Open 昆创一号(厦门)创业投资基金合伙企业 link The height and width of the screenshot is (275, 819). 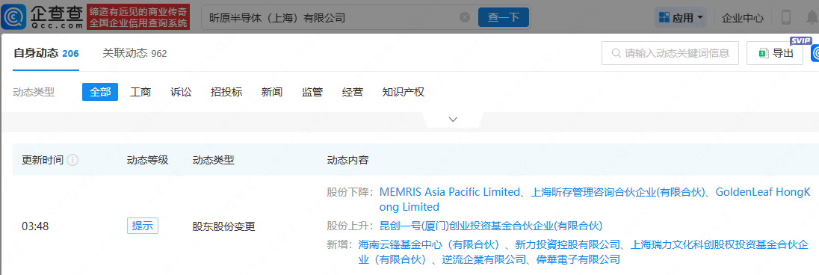491,226
